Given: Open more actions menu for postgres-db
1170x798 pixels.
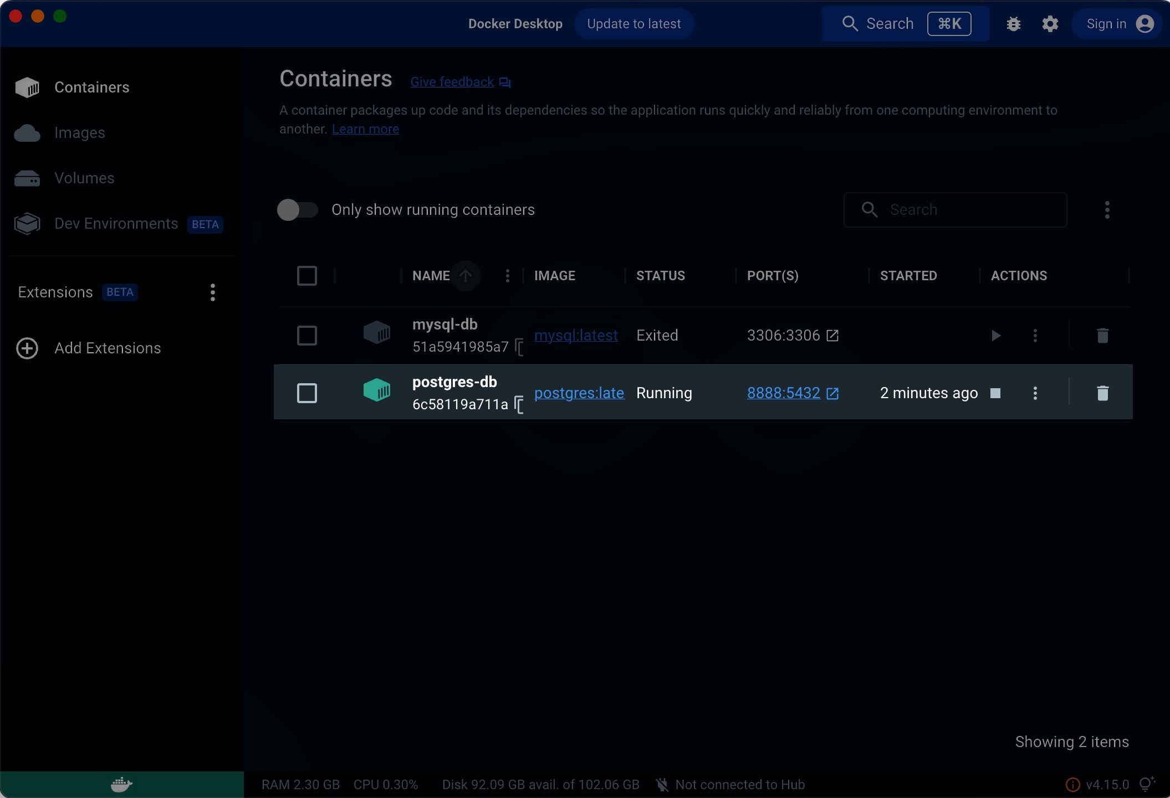Looking at the screenshot, I should tap(1035, 393).
